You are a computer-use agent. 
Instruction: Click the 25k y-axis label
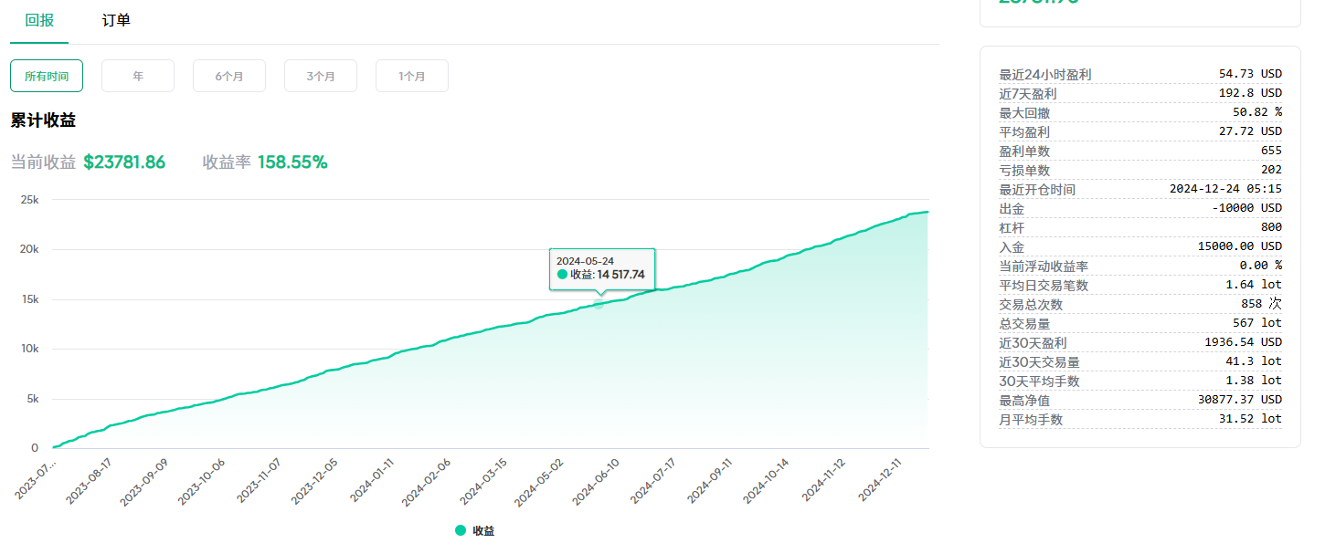click(x=29, y=199)
